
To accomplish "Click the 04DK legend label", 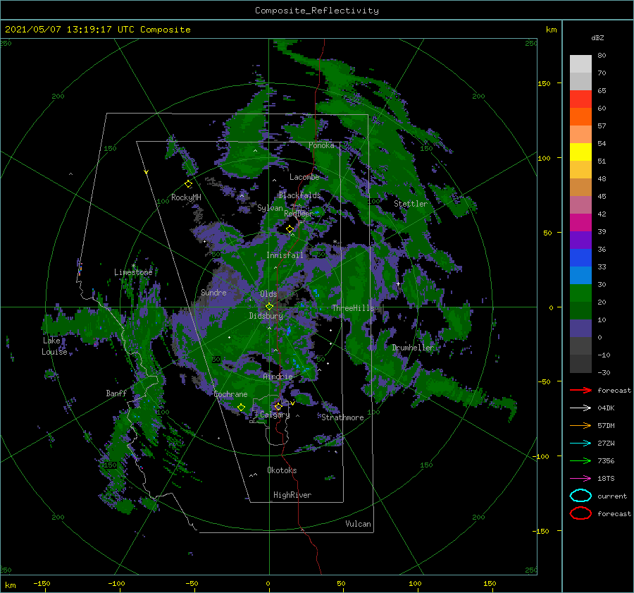I will 606,408.
